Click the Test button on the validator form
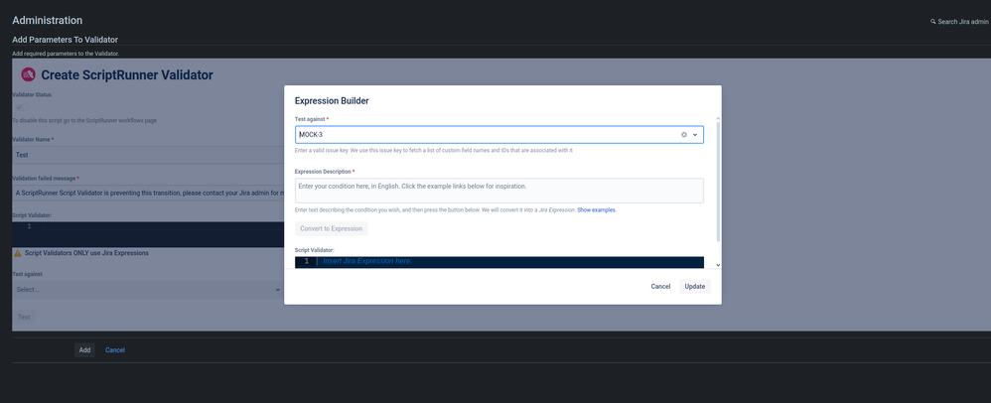991x403 pixels. coord(24,317)
